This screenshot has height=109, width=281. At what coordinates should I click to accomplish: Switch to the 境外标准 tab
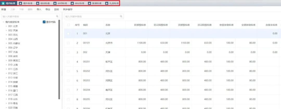(x=26, y=3)
